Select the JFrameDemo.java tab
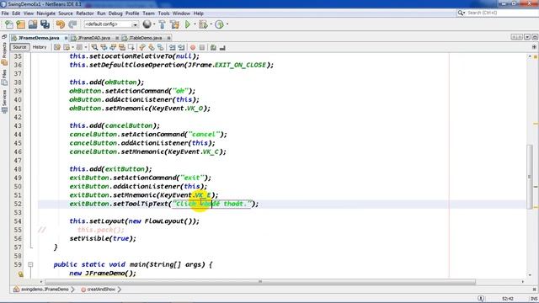The height and width of the screenshot is (303, 539). tap(39, 38)
